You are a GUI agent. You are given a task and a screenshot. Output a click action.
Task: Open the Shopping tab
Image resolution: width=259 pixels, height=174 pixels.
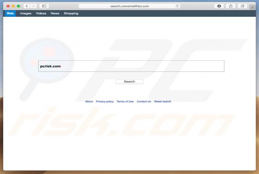coord(71,13)
